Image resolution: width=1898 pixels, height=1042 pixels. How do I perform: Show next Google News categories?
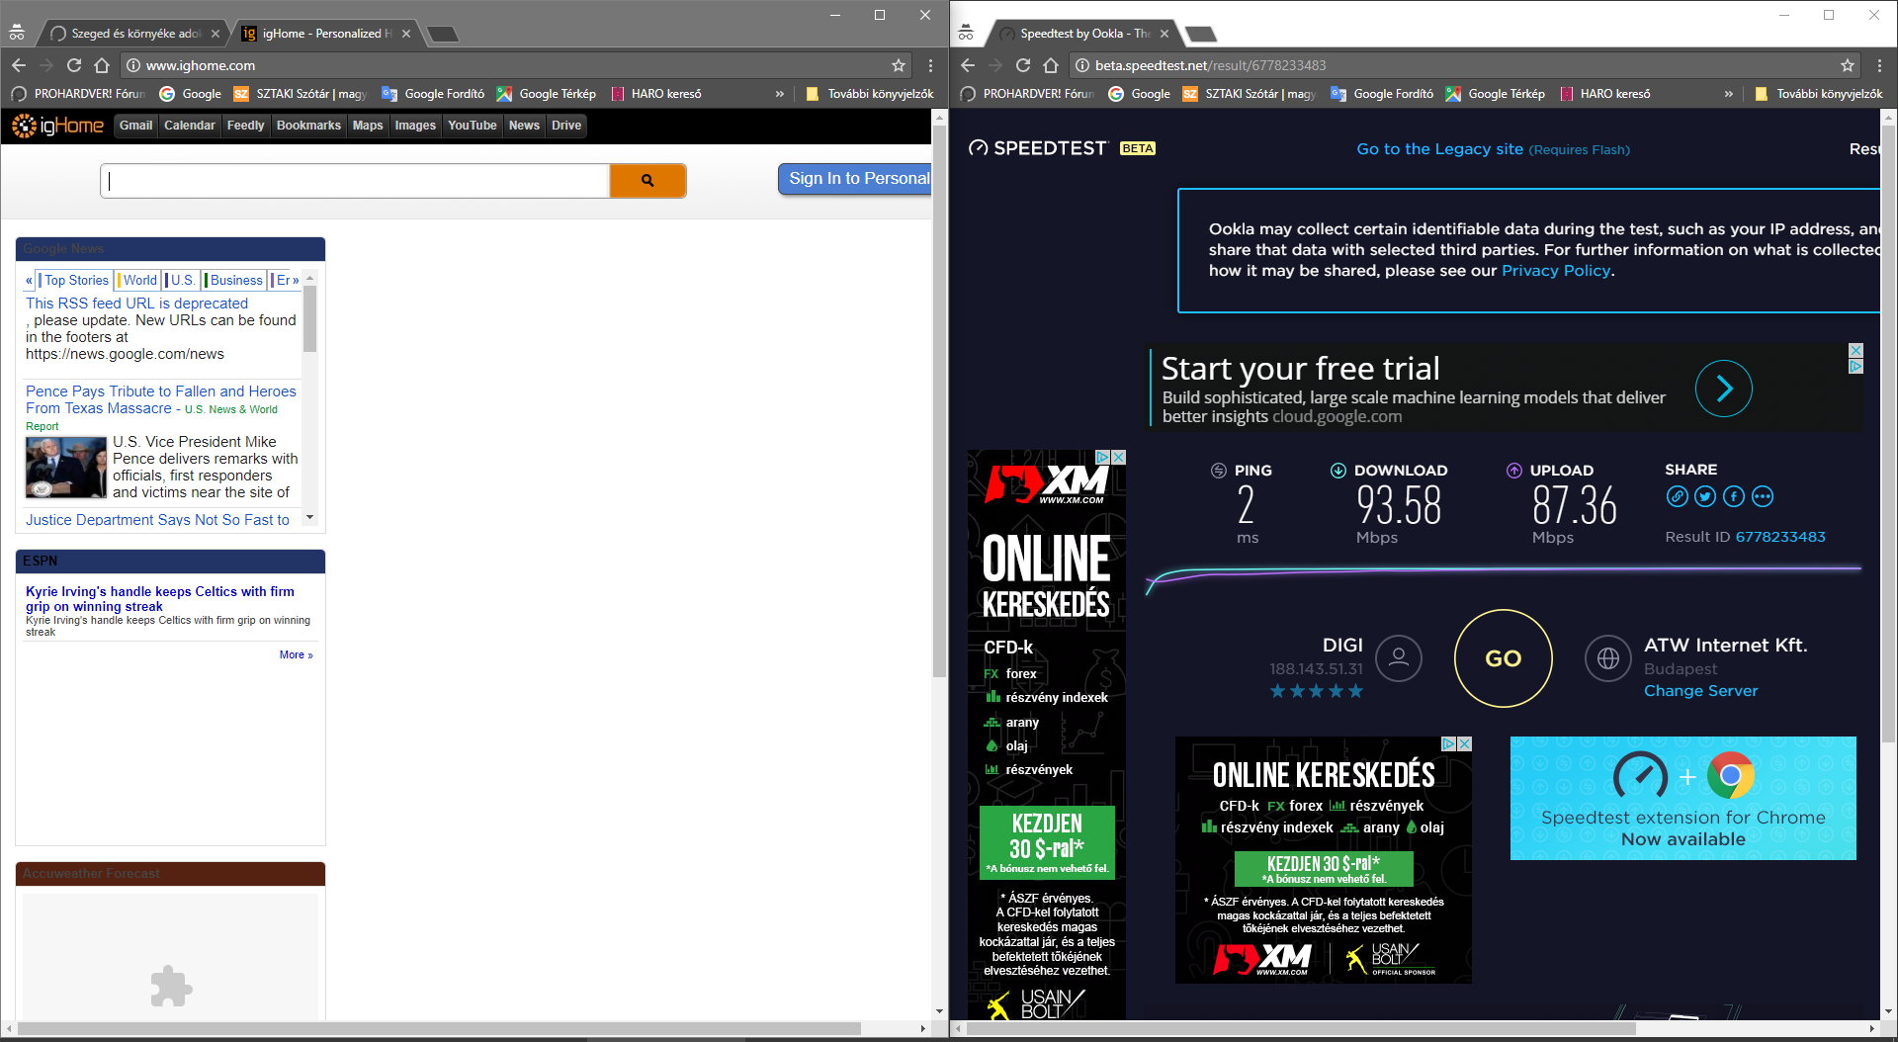295,281
